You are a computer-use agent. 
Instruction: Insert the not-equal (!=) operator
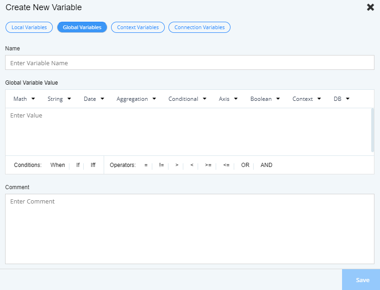(x=162, y=165)
